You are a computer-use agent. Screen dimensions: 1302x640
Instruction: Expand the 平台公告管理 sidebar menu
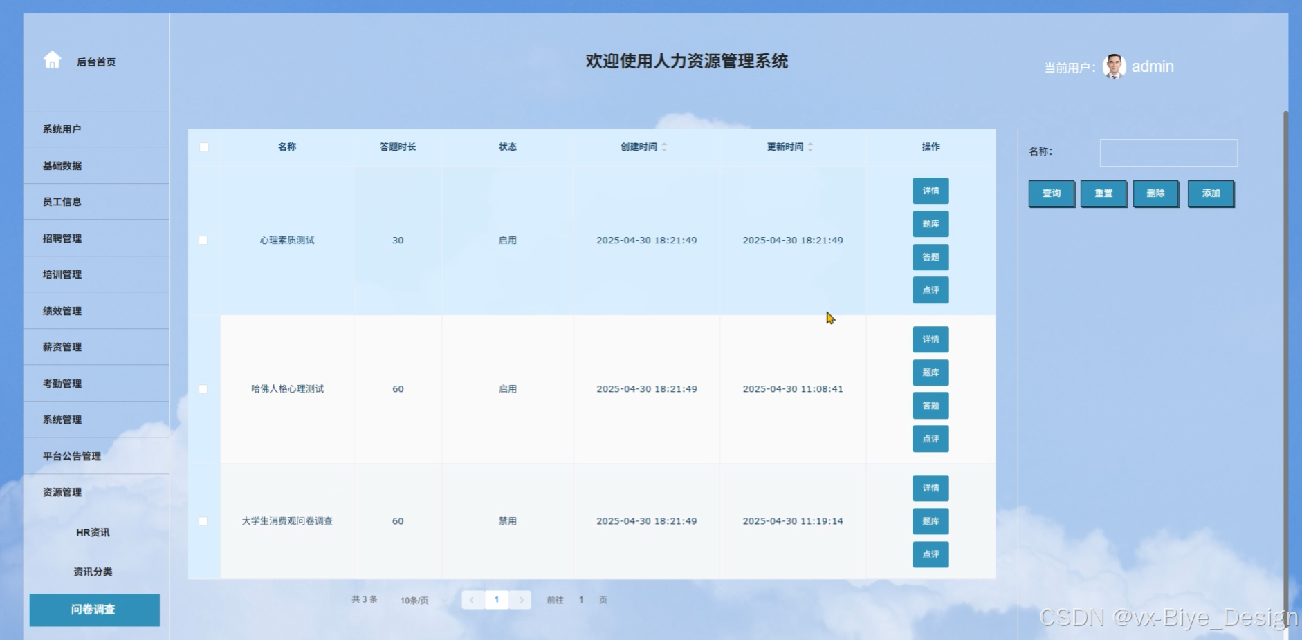click(96, 456)
